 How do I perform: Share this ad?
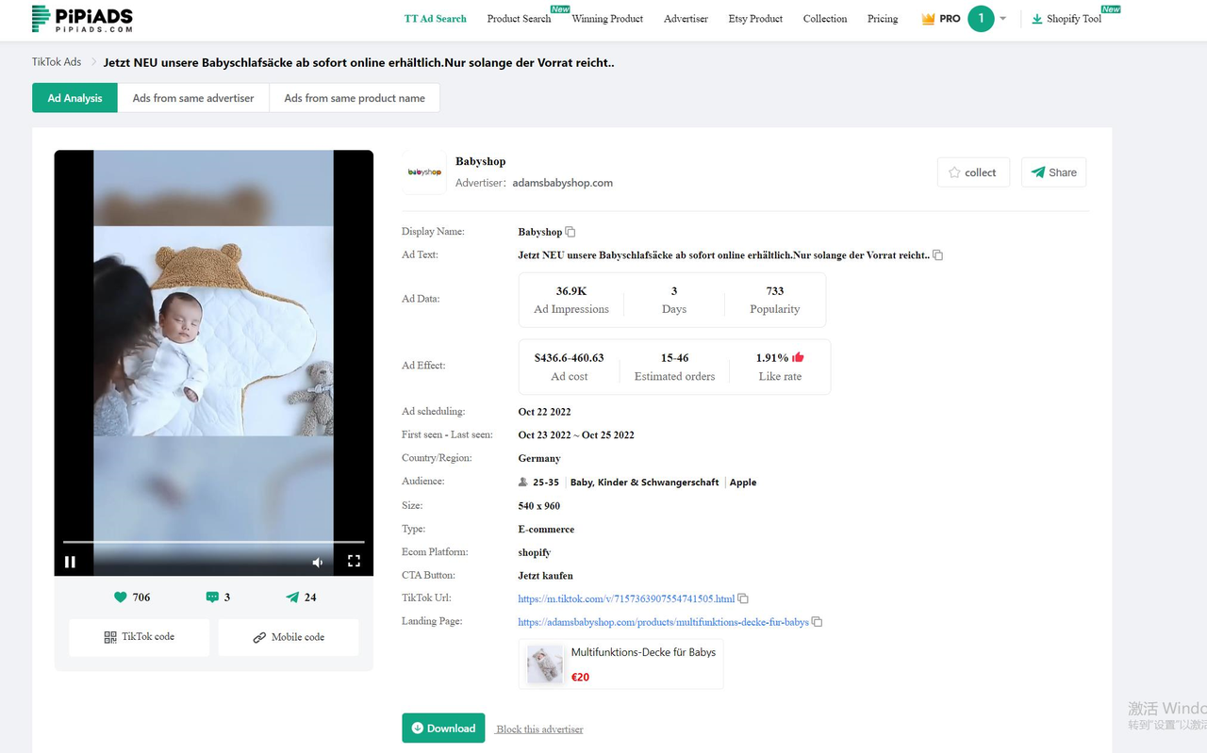pos(1053,172)
